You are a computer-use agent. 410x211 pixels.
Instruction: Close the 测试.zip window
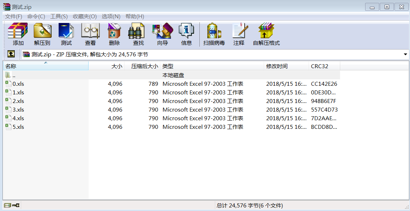pyautogui.click(x=401, y=7)
